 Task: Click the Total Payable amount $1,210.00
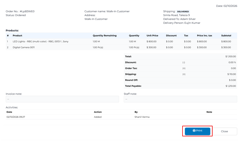(230, 86)
